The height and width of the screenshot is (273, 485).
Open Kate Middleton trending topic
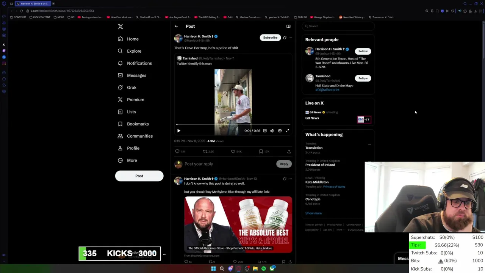click(x=317, y=182)
